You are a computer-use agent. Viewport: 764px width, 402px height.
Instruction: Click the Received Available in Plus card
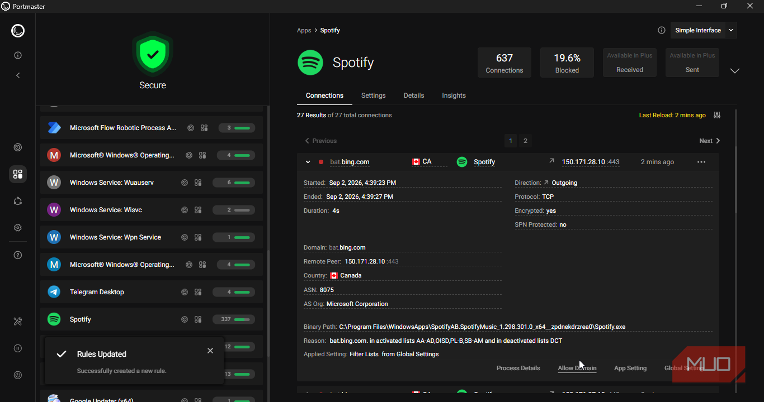pyautogui.click(x=630, y=63)
